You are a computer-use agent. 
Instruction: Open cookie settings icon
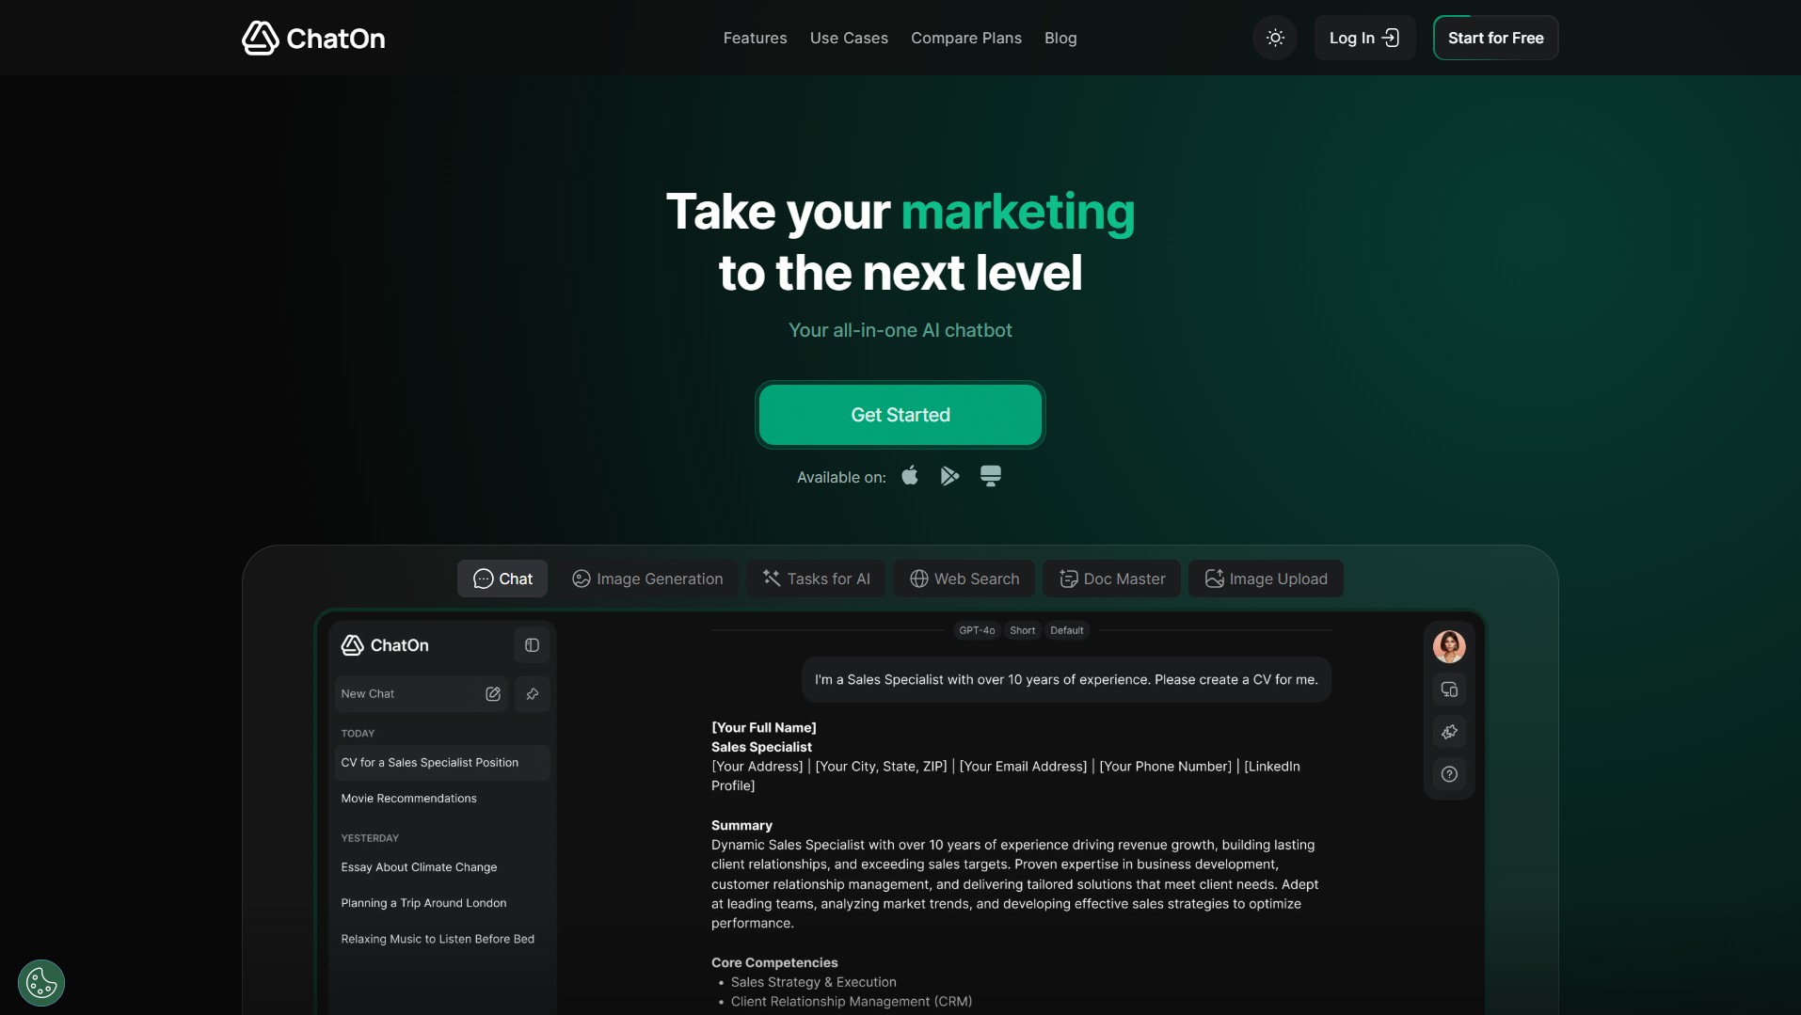pos(41,983)
